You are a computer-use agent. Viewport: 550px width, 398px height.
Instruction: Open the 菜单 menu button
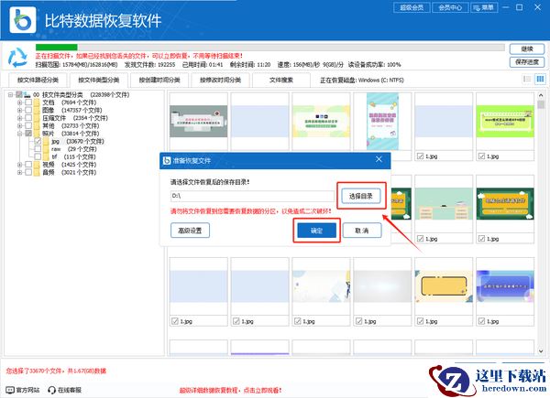point(484,7)
